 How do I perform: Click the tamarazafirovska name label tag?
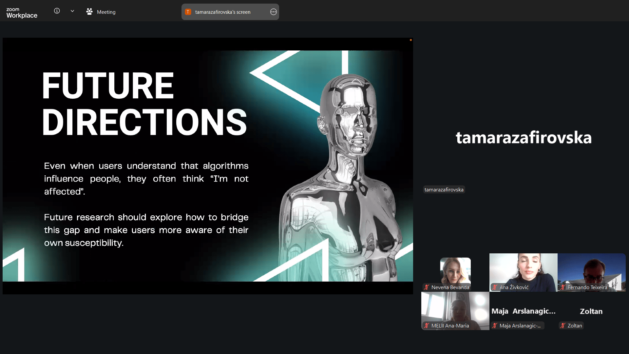(444, 190)
